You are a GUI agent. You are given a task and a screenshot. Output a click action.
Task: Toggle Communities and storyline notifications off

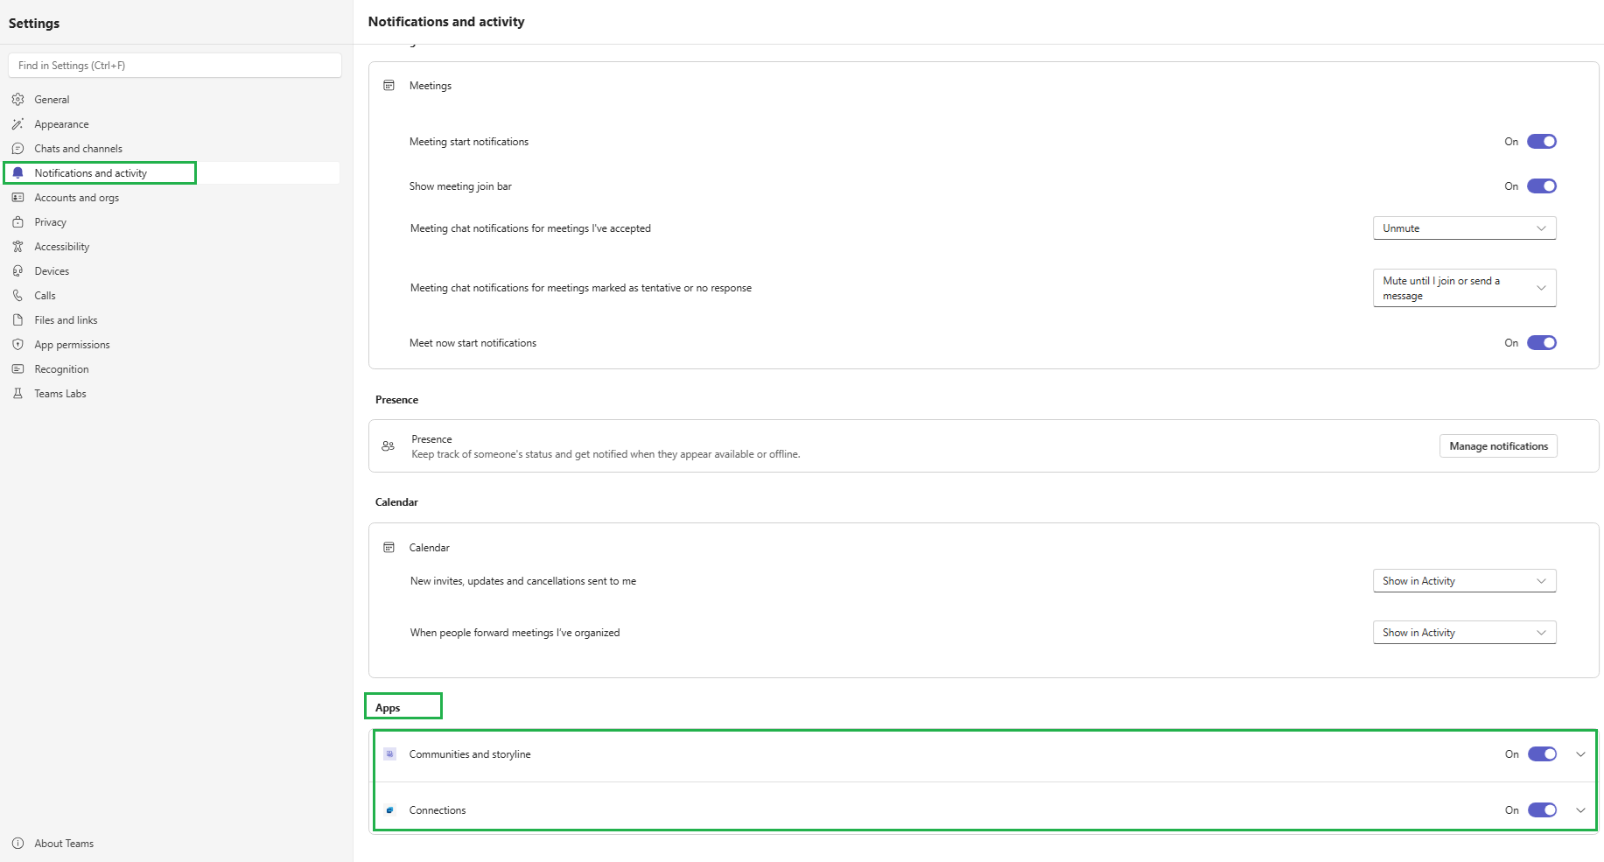click(x=1542, y=754)
